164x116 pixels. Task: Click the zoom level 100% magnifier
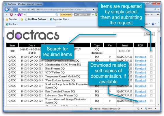coord(146,108)
